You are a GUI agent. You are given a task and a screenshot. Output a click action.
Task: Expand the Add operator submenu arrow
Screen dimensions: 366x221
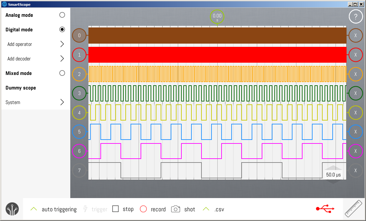(62, 44)
